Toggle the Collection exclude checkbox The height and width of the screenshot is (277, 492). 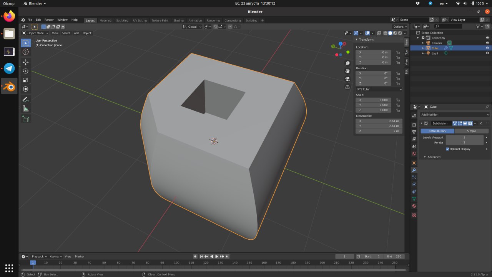(x=423, y=38)
